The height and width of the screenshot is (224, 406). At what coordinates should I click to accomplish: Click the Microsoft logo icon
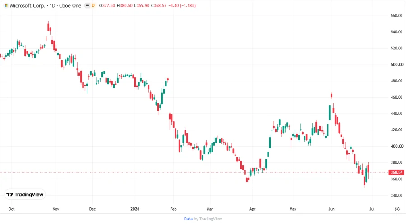[x=6, y=5]
